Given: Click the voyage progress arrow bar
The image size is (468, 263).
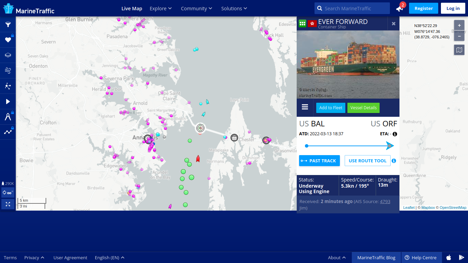Looking at the screenshot, I should [349, 146].
